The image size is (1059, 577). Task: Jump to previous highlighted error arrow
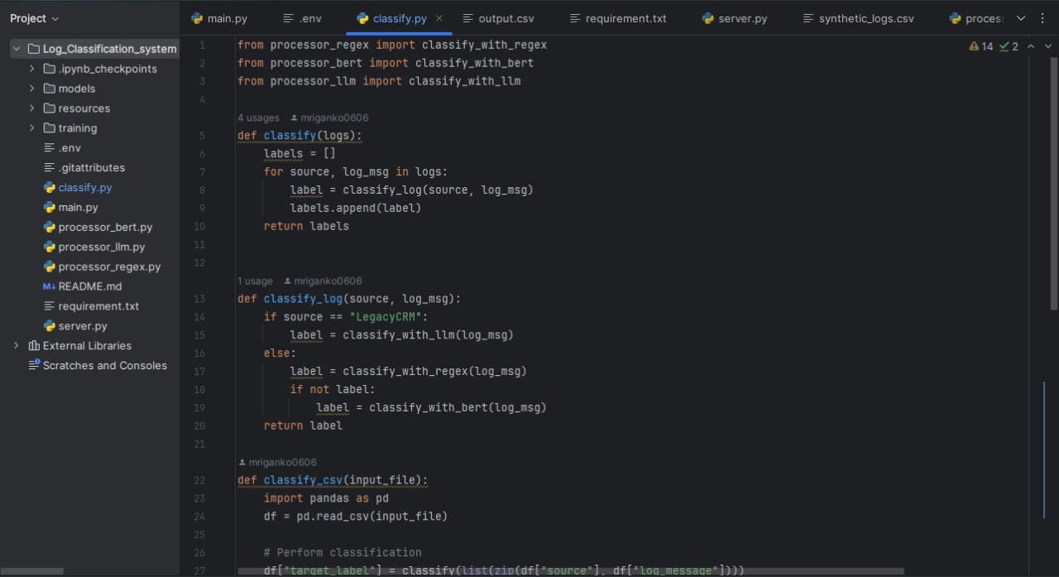pyautogui.click(x=1031, y=46)
